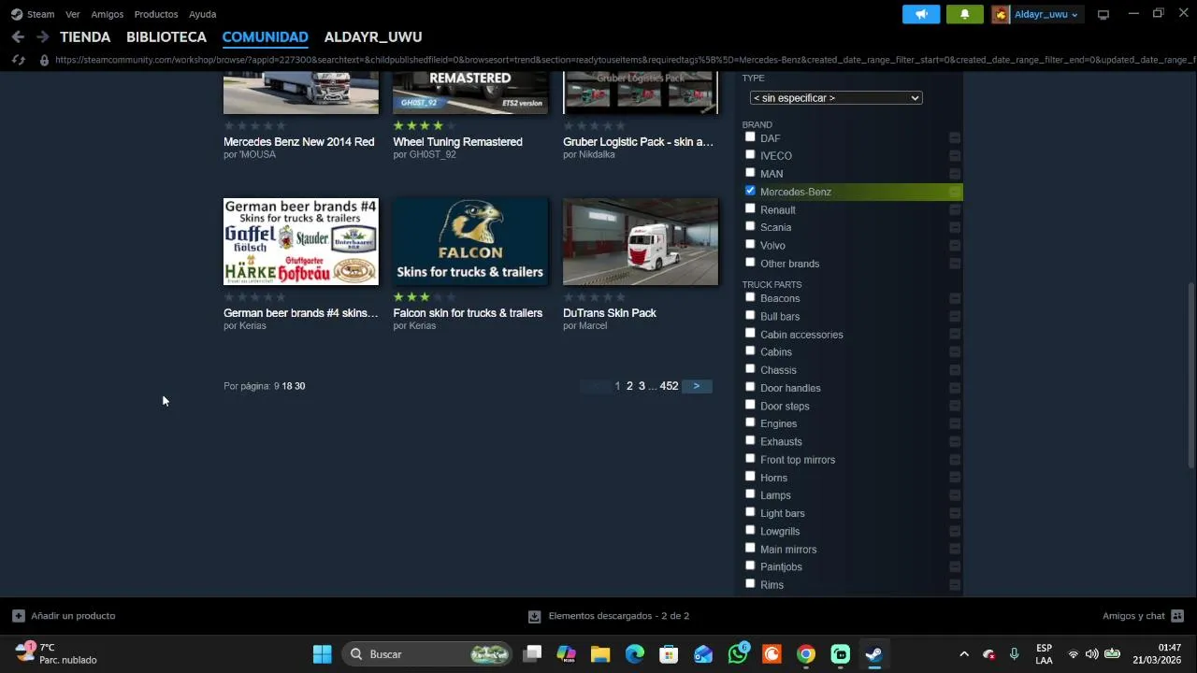Exclude Engines using its minus icon

tap(955, 423)
